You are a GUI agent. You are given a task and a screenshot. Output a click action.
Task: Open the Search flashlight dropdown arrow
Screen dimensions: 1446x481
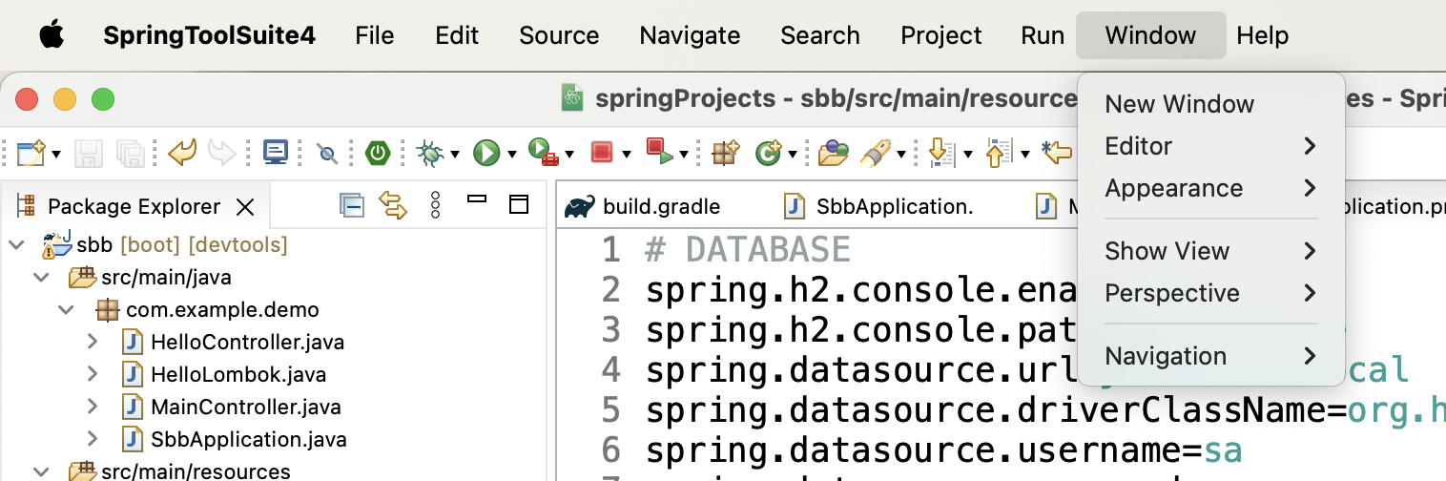coord(900,155)
